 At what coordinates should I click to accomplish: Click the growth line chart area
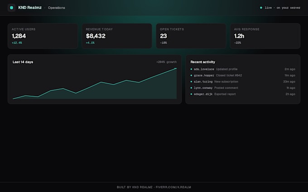(x=95, y=84)
